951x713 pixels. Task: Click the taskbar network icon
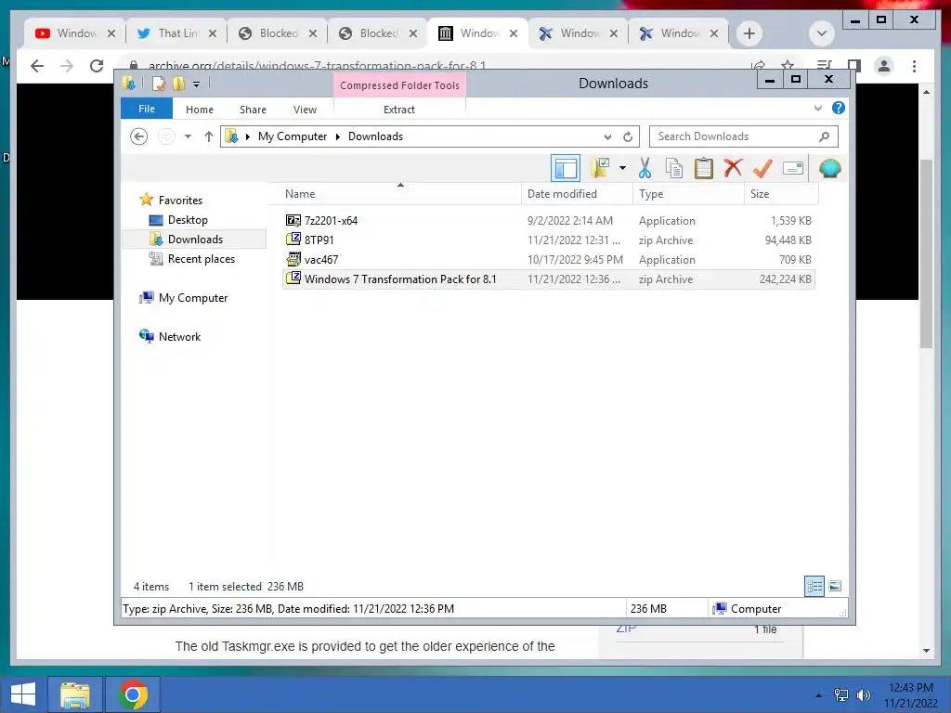click(x=840, y=695)
